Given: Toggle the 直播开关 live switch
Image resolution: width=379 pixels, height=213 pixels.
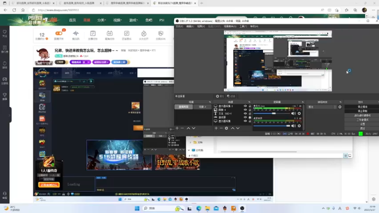Looking at the screenshot, I should pos(59,33).
